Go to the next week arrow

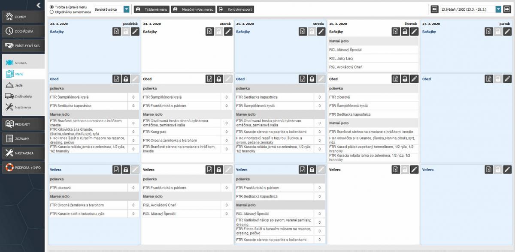[508, 9]
